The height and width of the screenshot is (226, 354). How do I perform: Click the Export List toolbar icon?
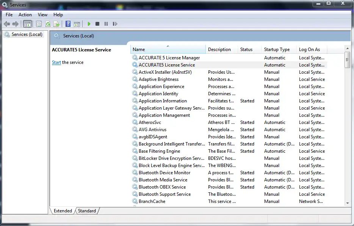coord(56,24)
